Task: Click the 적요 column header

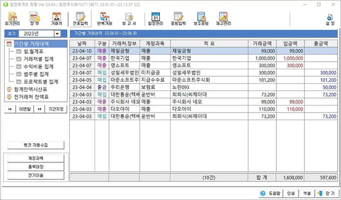Action: 209,44
